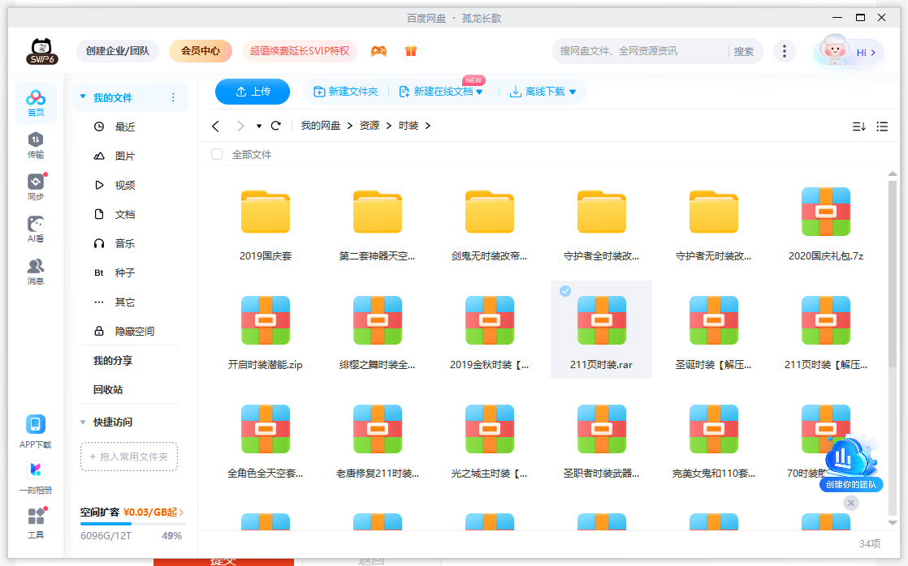Uncheck the selected 211页时装.rar checkbox
This screenshot has width=908, height=566.
tap(565, 291)
